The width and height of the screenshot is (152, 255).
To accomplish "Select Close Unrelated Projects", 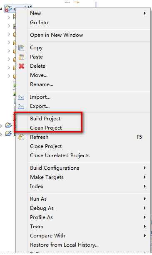I will point(60,156).
